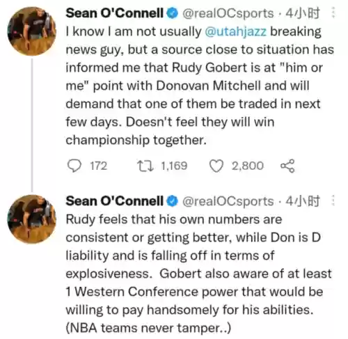Open the first tweet's 4小时 timestamp
The image size is (348, 339).
[x=303, y=13]
